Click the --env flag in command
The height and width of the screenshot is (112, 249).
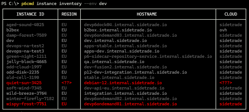(90, 4)
